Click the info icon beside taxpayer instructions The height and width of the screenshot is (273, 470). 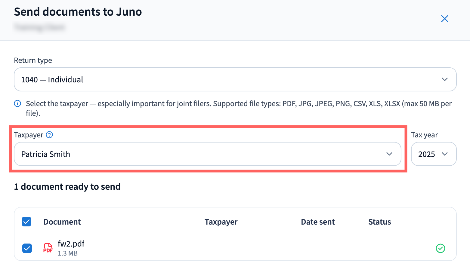pos(17,104)
